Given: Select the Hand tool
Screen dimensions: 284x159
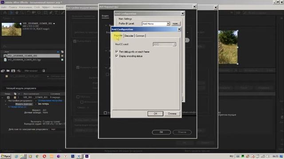Looking at the screenshot, I should (17, 13).
